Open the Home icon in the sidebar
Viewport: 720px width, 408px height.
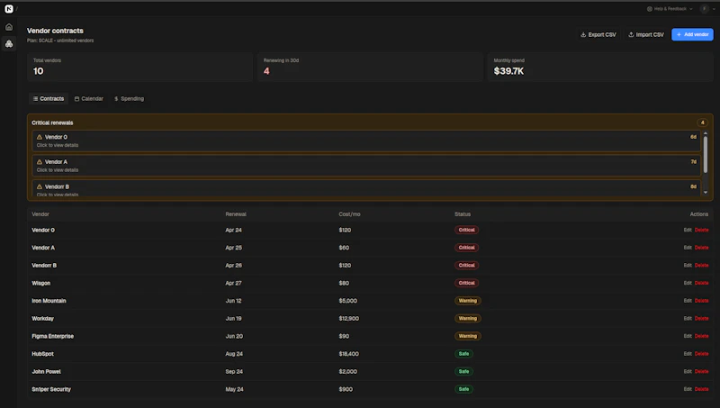[x=9, y=27]
